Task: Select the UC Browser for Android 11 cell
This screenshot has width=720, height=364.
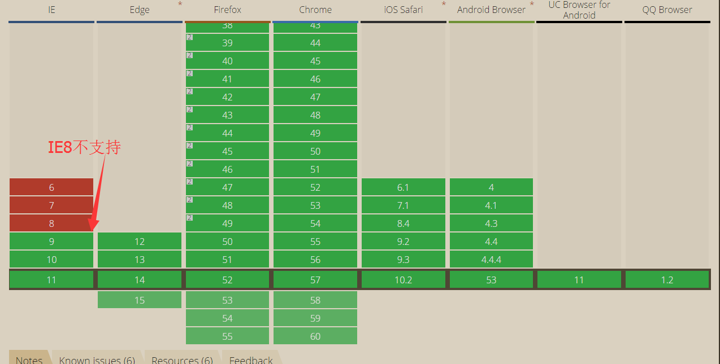Action: (579, 280)
